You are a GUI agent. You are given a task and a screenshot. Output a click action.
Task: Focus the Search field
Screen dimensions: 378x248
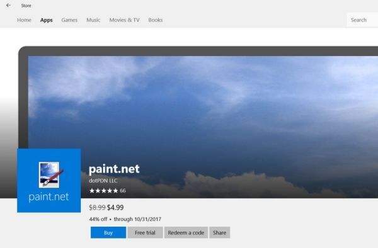click(362, 20)
